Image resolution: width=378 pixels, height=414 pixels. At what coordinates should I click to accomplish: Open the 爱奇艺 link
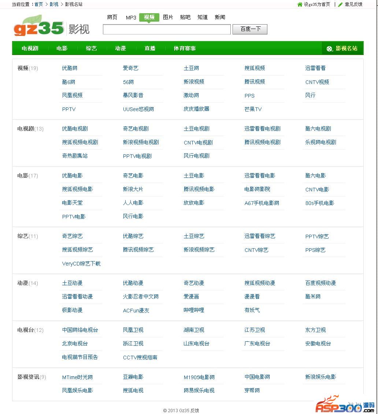point(130,68)
